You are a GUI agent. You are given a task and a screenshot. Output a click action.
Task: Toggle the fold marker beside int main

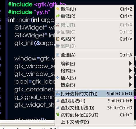[7, 20]
